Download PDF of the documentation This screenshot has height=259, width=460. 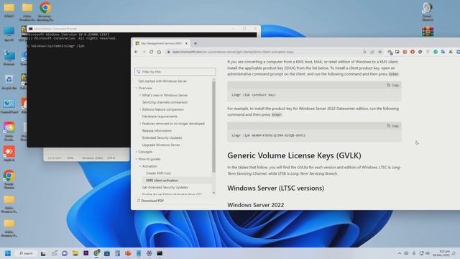[150, 201]
